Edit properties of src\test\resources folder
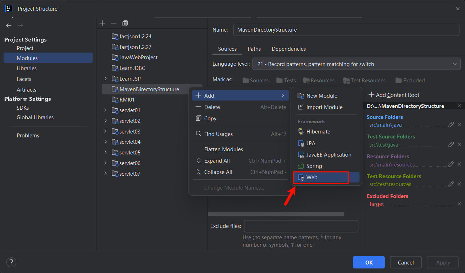Screen dimensions: 465x273 pos(451,184)
